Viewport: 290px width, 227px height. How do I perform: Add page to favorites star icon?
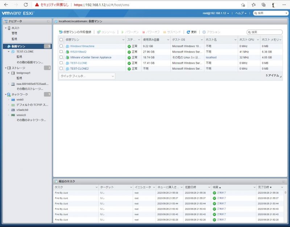tap(243, 5)
